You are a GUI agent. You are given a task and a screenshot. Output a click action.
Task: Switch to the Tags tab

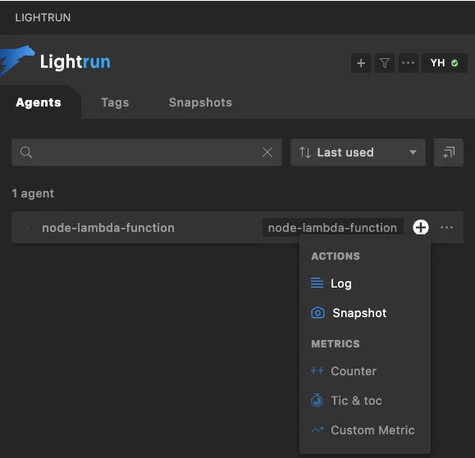click(115, 102)
